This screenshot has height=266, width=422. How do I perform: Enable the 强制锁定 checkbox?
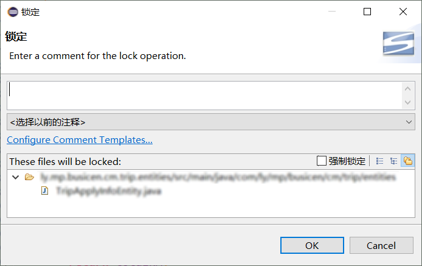coord(321,161)
